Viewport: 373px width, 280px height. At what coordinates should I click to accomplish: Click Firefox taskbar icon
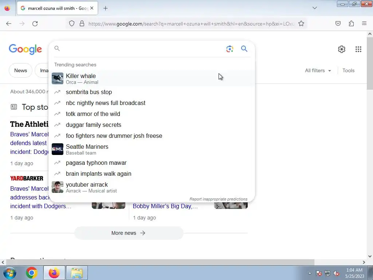coord(54,273)
